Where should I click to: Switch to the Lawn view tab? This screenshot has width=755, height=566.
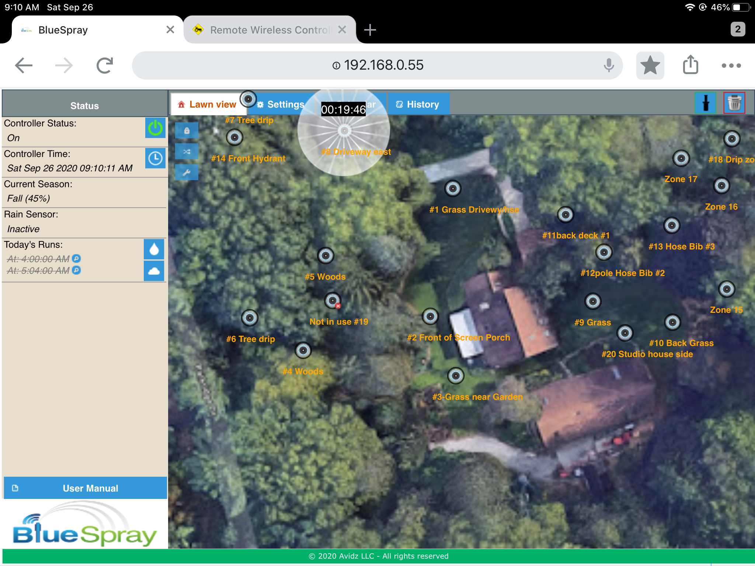pos(207,104)
